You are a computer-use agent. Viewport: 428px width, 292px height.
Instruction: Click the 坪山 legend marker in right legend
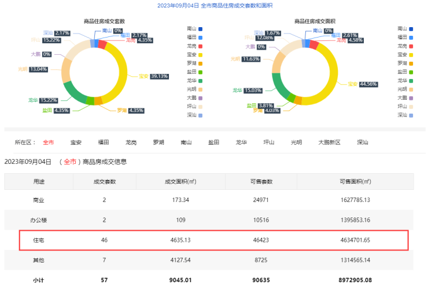click(411, 106)
